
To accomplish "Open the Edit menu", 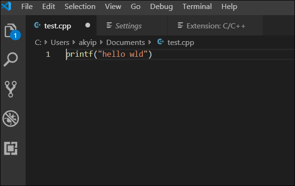I will (x=48, y=7).
